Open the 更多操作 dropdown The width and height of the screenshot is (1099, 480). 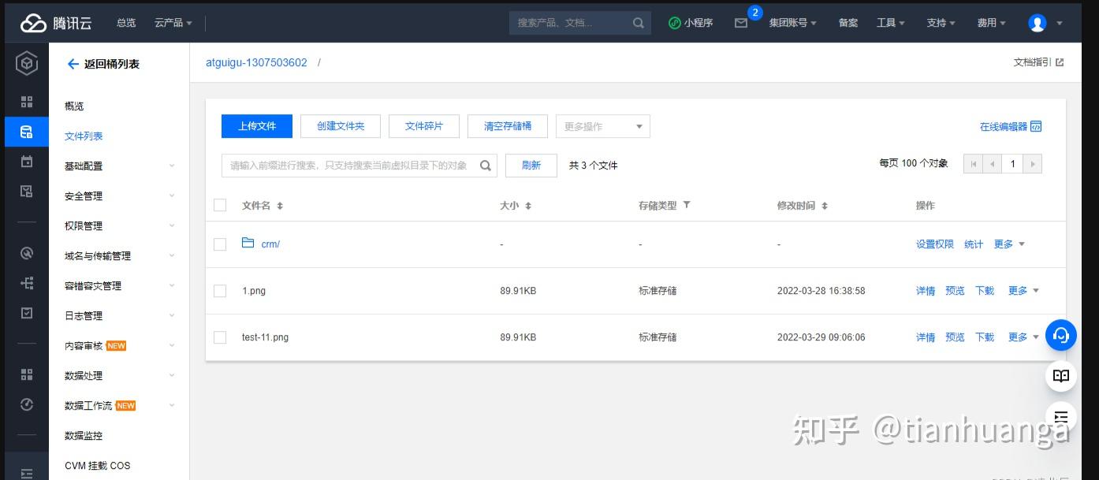tap(602, 125)
